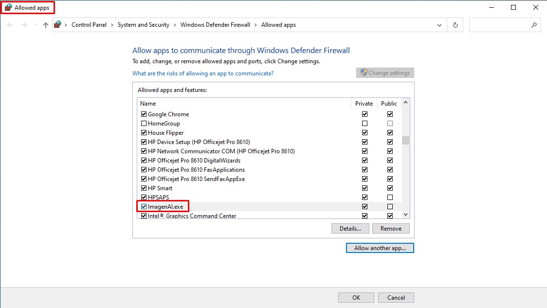Toggle Public access for Google Chrome
Screen dimensions: 547x308
pos(390,114)
